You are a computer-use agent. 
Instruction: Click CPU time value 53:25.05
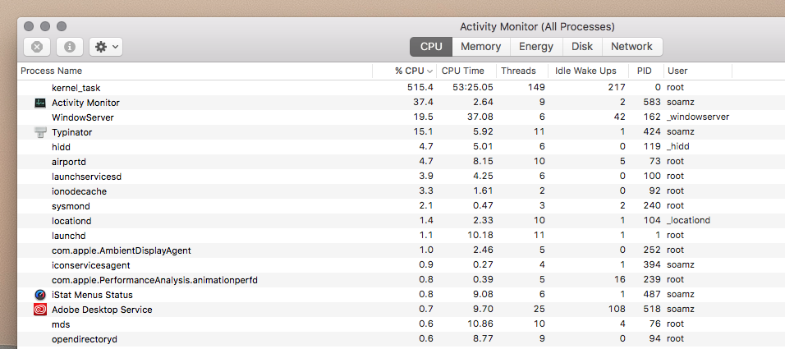(473, 88)
